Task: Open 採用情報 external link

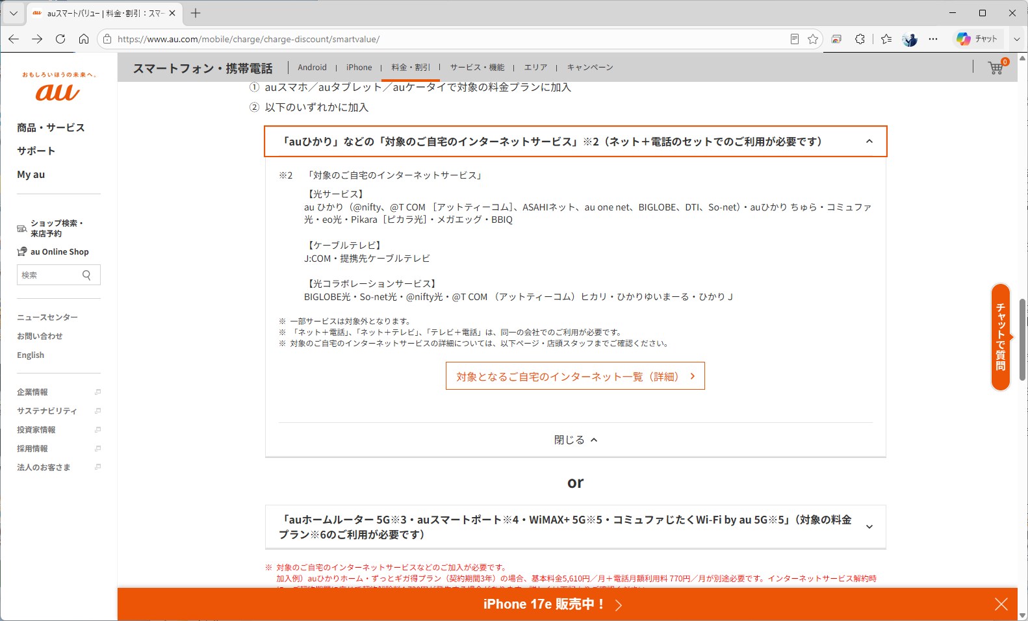Action: point(58,448)
